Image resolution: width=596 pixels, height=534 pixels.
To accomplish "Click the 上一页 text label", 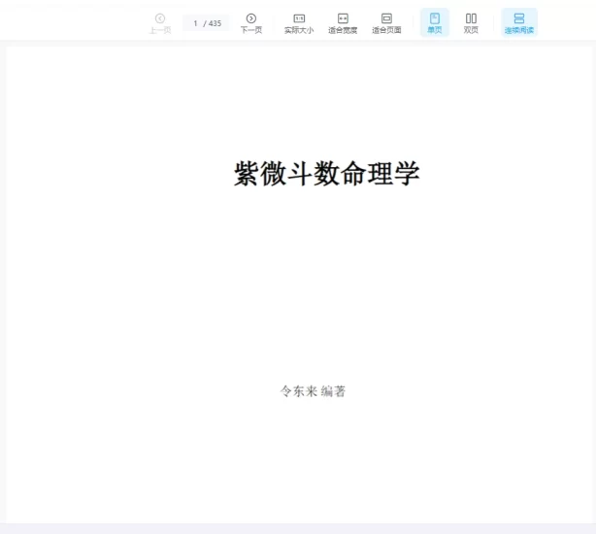I will point(160,30).
